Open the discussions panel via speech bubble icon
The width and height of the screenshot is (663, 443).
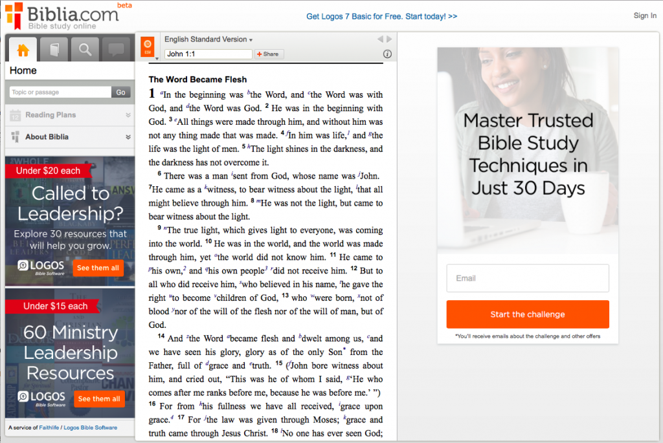click(115, 49)
